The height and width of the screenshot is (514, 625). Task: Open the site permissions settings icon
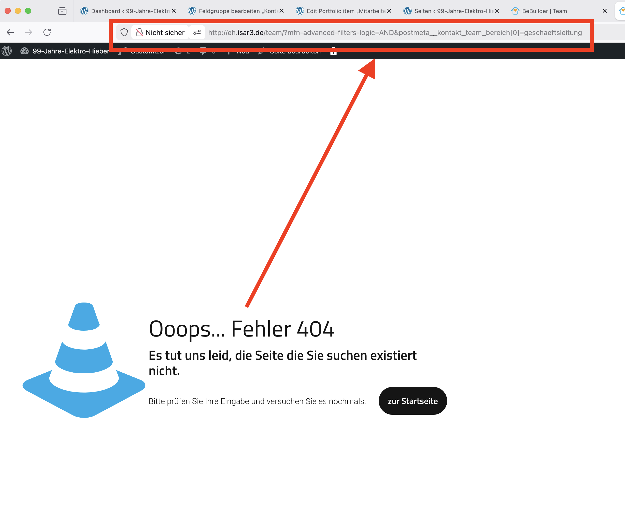[x=197, y=32]
